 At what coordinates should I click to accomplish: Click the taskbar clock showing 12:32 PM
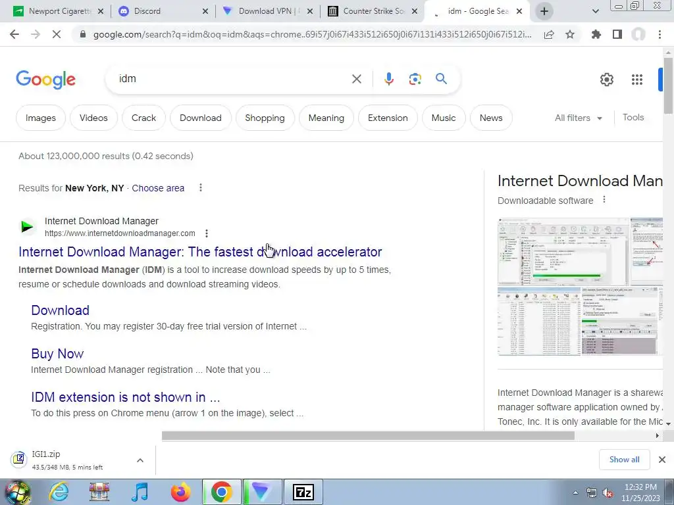pyautogui.click(x=640, y=493)
